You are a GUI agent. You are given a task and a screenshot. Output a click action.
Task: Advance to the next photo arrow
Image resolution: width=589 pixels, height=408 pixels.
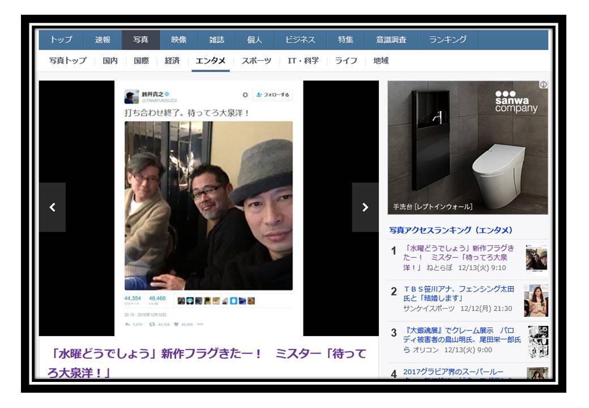(x=365, y=207)
